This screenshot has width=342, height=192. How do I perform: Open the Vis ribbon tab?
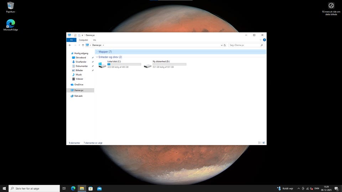(94, 40)
